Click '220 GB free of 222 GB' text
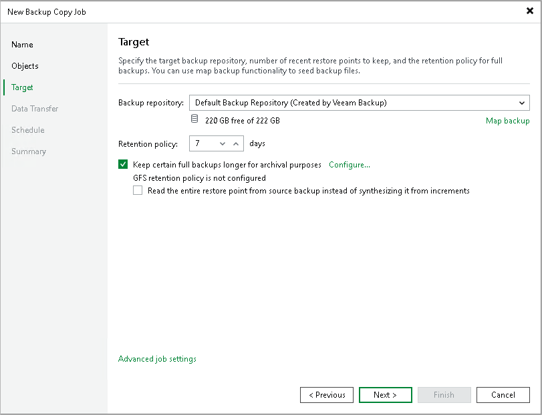542x415 pixels. coord(243,121)
